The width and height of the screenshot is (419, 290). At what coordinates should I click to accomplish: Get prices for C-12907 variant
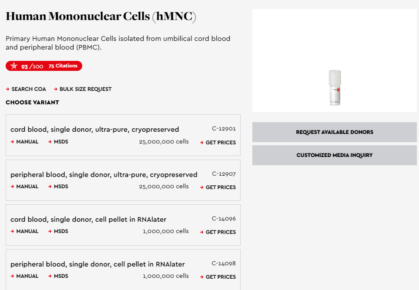(x=218, y=187)
